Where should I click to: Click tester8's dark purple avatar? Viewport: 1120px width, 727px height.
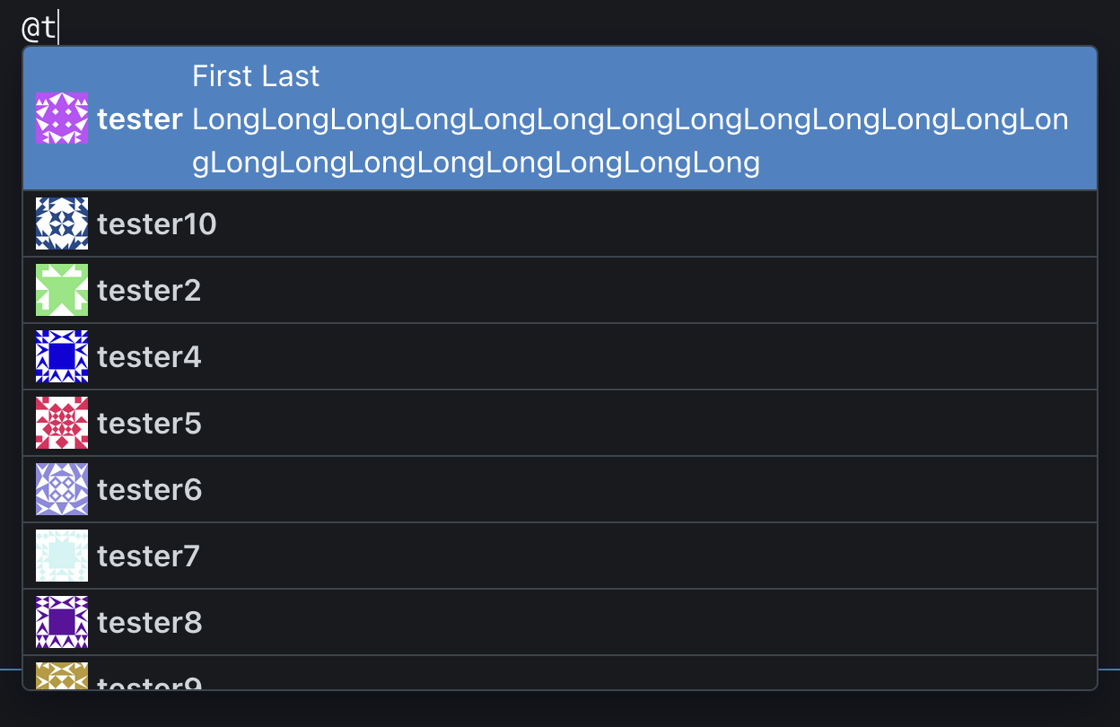click(x=62, y=622)
